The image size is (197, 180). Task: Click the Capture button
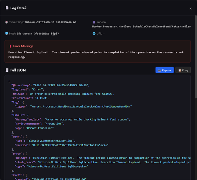click(x=165, y=70)
